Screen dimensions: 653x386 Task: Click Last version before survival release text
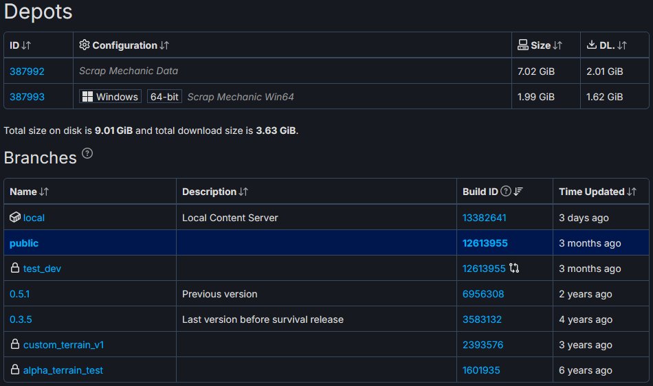263,319
